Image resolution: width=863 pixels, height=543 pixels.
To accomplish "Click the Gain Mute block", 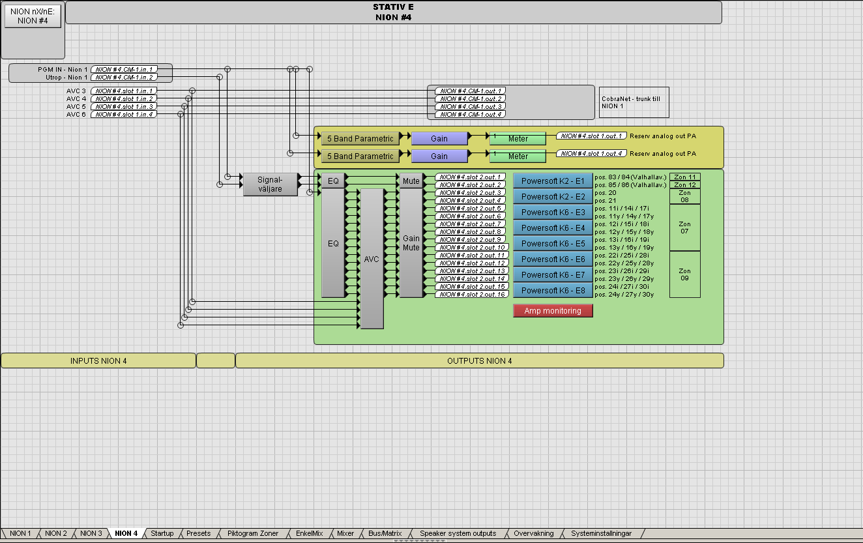I will click(x=411, y=243).
